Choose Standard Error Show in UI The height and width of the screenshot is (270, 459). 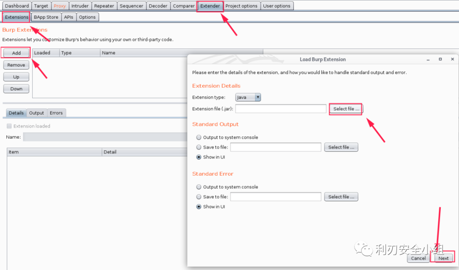click(x=199, y=207)
